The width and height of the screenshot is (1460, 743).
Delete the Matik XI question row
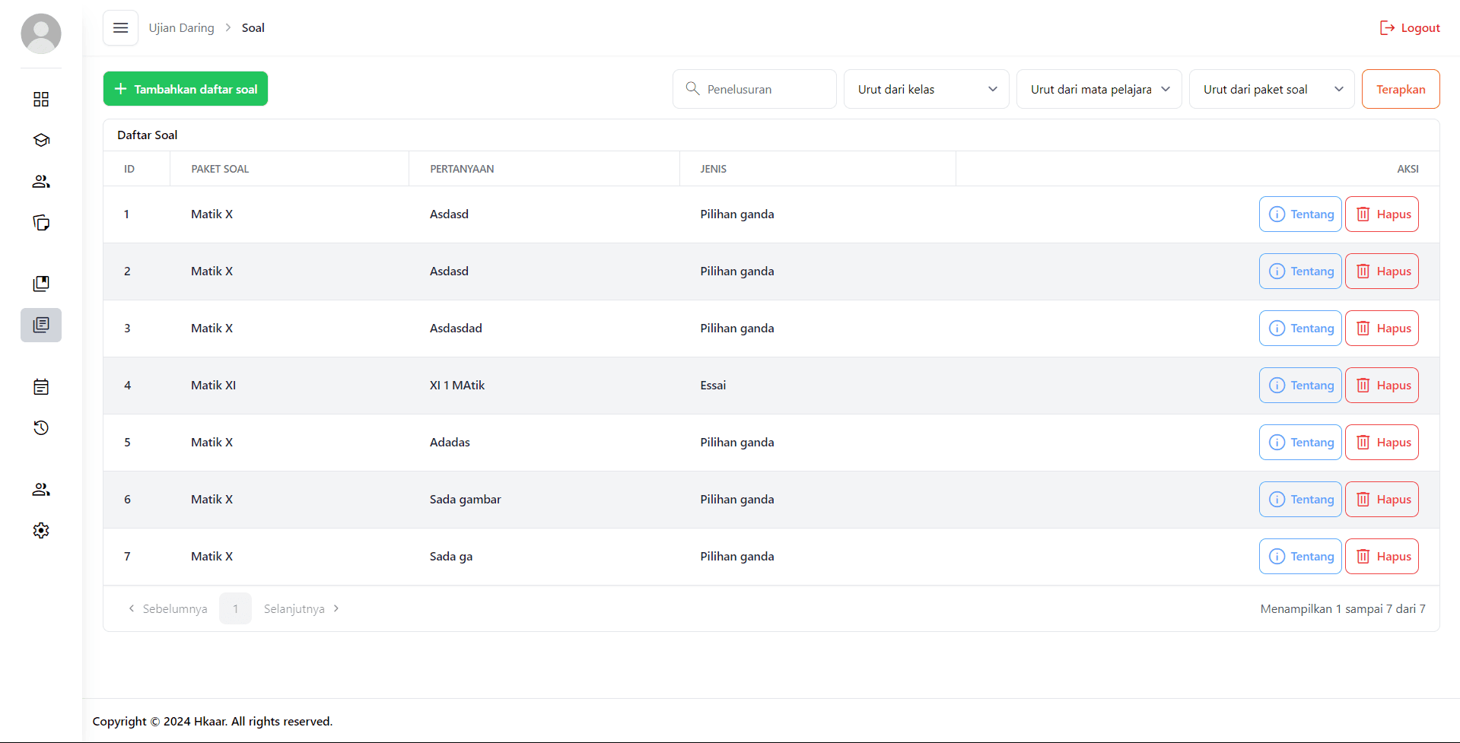(x=1381, y=386)
